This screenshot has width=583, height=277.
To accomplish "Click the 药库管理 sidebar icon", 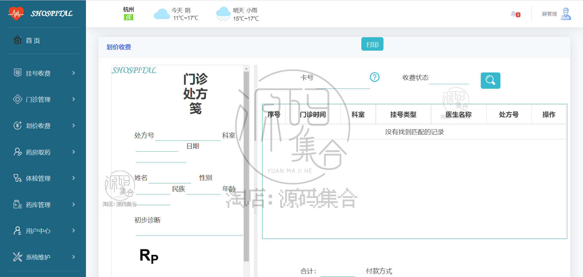I will (x=17, y=204).
